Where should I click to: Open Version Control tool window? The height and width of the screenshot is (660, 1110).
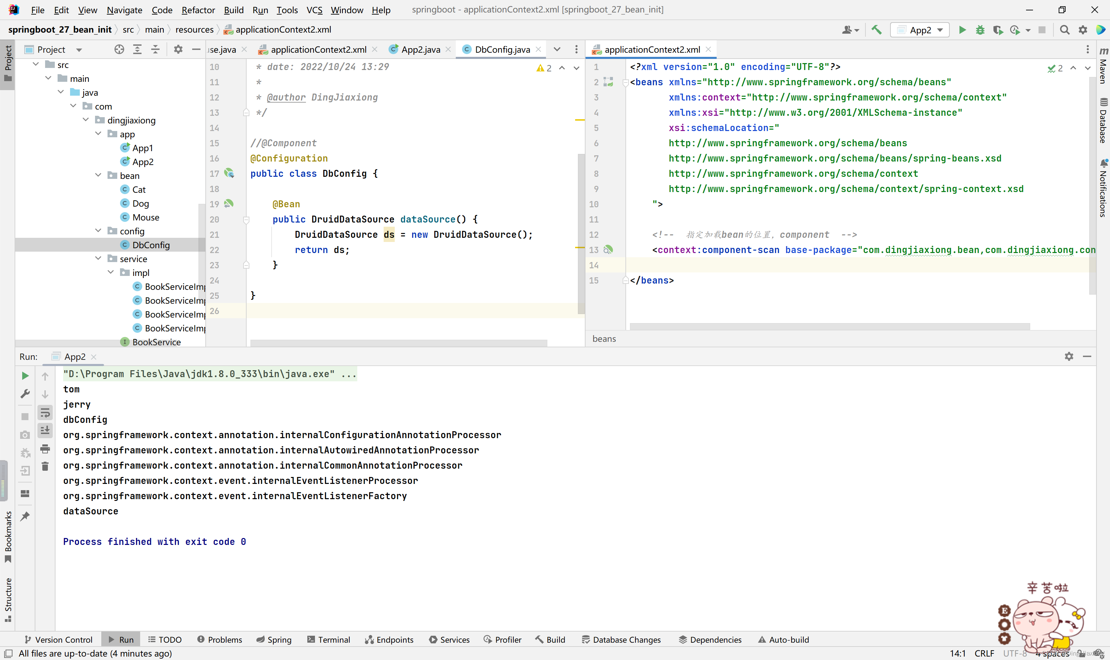58,640
